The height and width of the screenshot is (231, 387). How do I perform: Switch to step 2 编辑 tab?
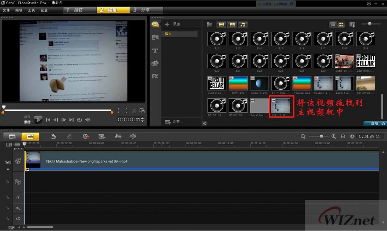click(x=113, y=10)
